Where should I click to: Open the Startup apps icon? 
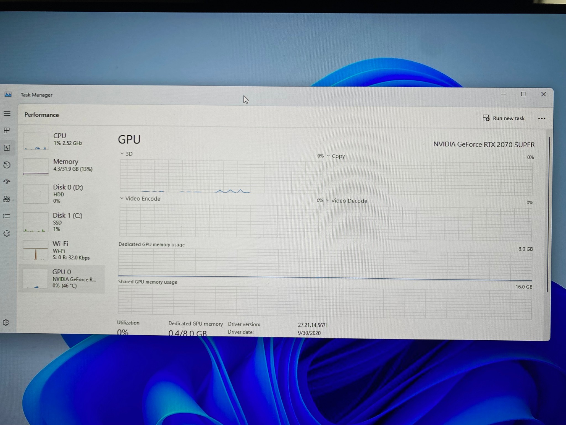(x=7, y=182)
